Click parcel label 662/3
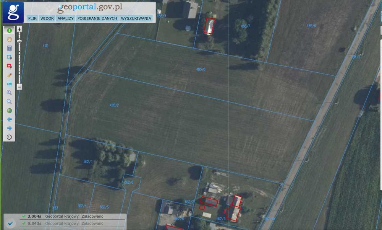382x230 pixels. pos(221,219)
